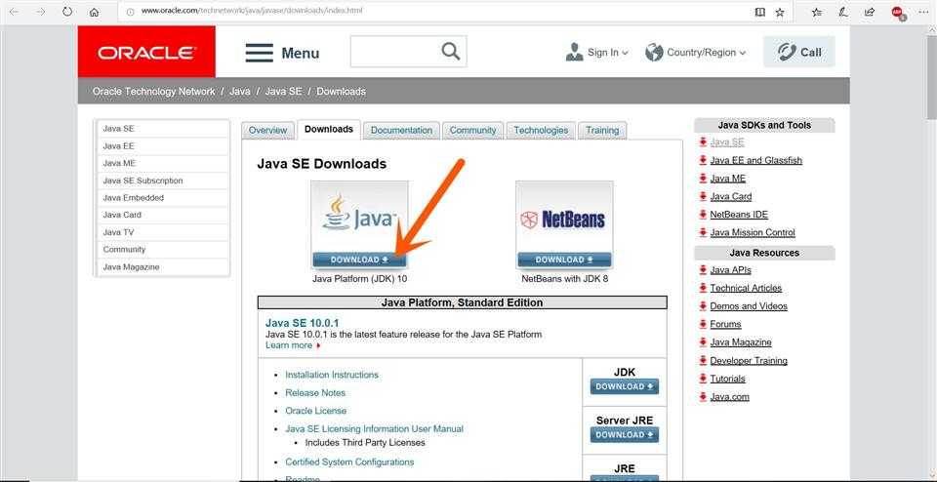Click the Java SE breadcrumb link

click(x=283, y=92)
